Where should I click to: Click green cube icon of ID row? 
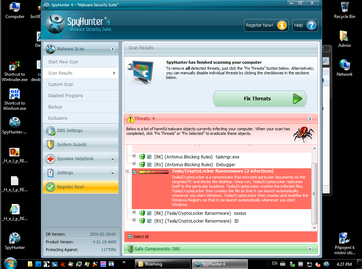(142, 221)
